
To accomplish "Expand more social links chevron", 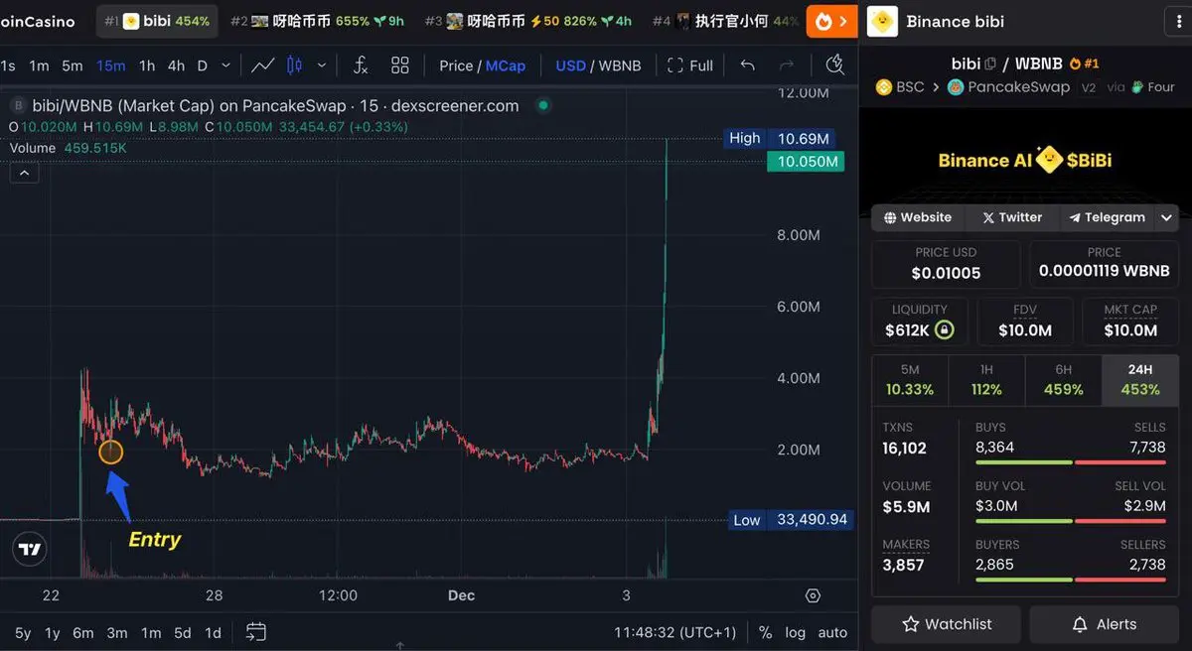I will coord(1167,217).
